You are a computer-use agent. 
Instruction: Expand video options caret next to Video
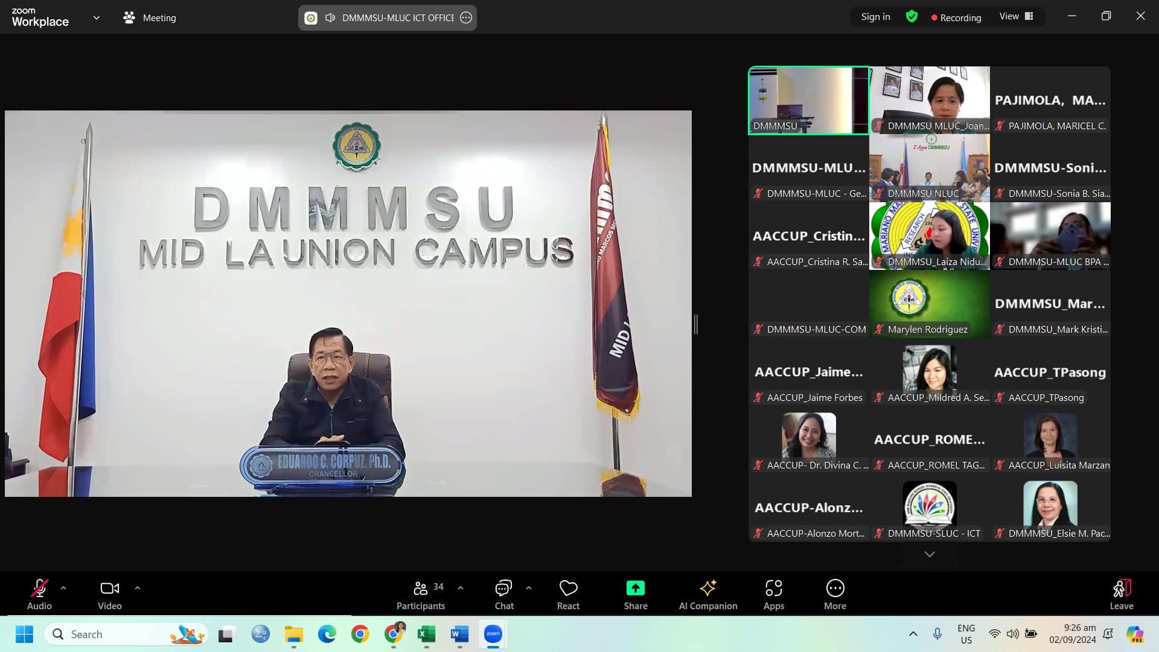tap(138, 587)
